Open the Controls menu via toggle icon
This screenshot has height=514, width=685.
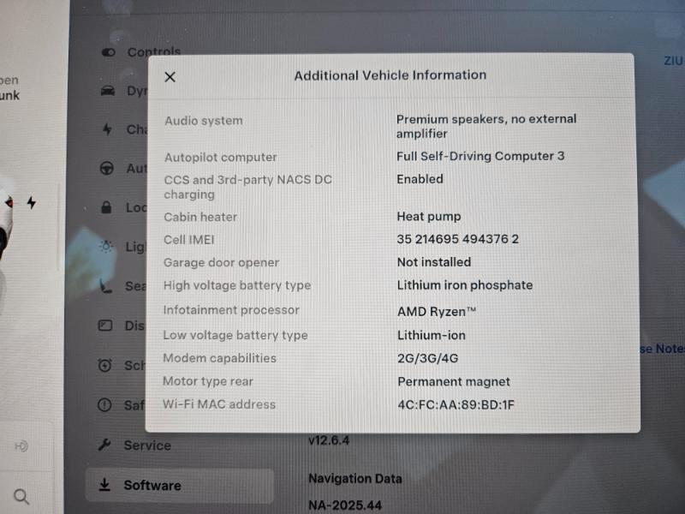[109, 52]
